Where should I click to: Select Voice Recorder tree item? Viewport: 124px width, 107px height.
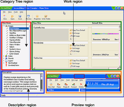click(15, 42)
